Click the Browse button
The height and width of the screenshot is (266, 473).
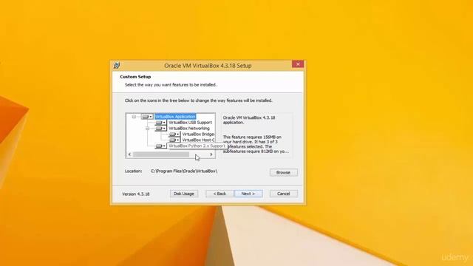283,172
